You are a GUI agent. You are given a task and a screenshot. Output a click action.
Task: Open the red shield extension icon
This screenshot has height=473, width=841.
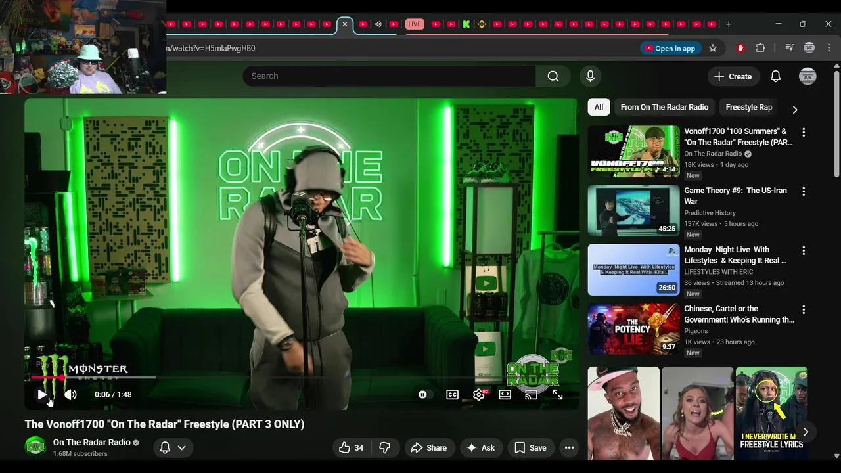click(x=740, y=48)
